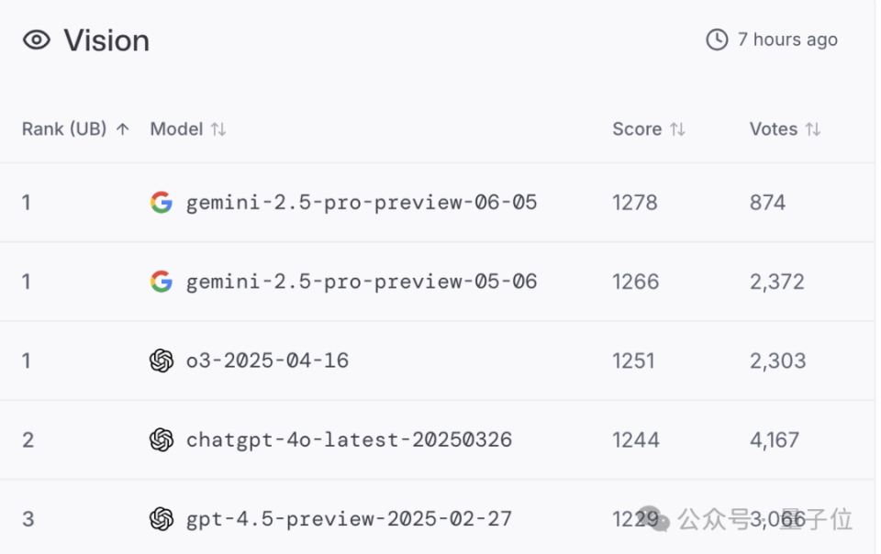This screenshot has width=881, height=554.
Task: Click the clock icon near 7 hours ago
Action: (717, 39)
